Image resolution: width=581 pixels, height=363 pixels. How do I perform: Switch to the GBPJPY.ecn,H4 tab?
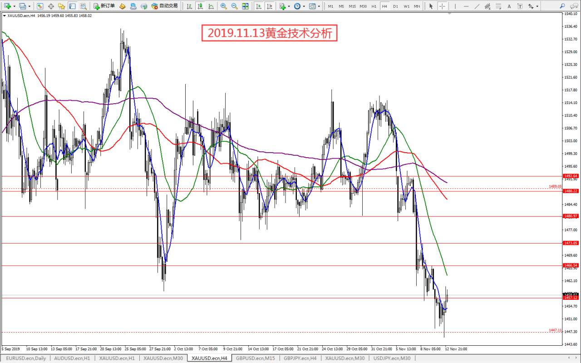click(300, 358)
